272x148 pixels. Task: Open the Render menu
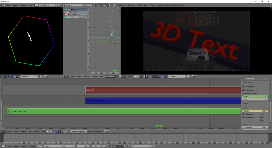(15, 5)
